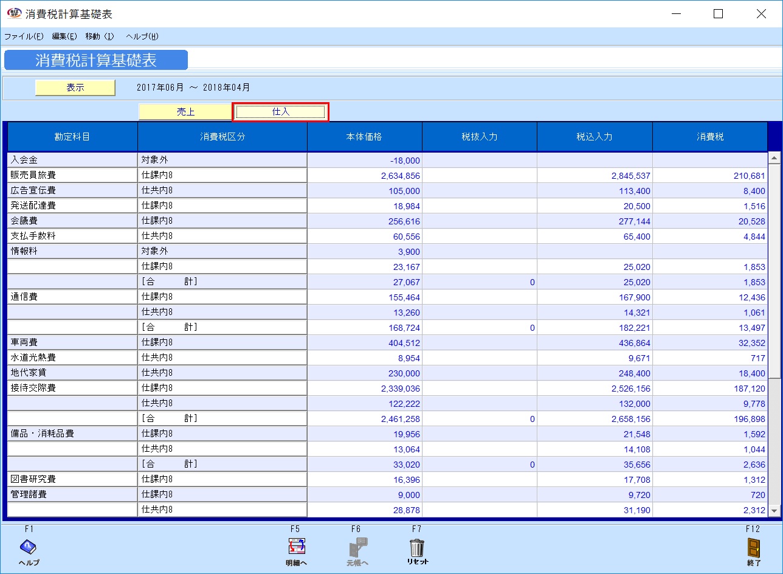Click the 表示 display button
Screen dimensions: 783x574
tap(74, 88)
